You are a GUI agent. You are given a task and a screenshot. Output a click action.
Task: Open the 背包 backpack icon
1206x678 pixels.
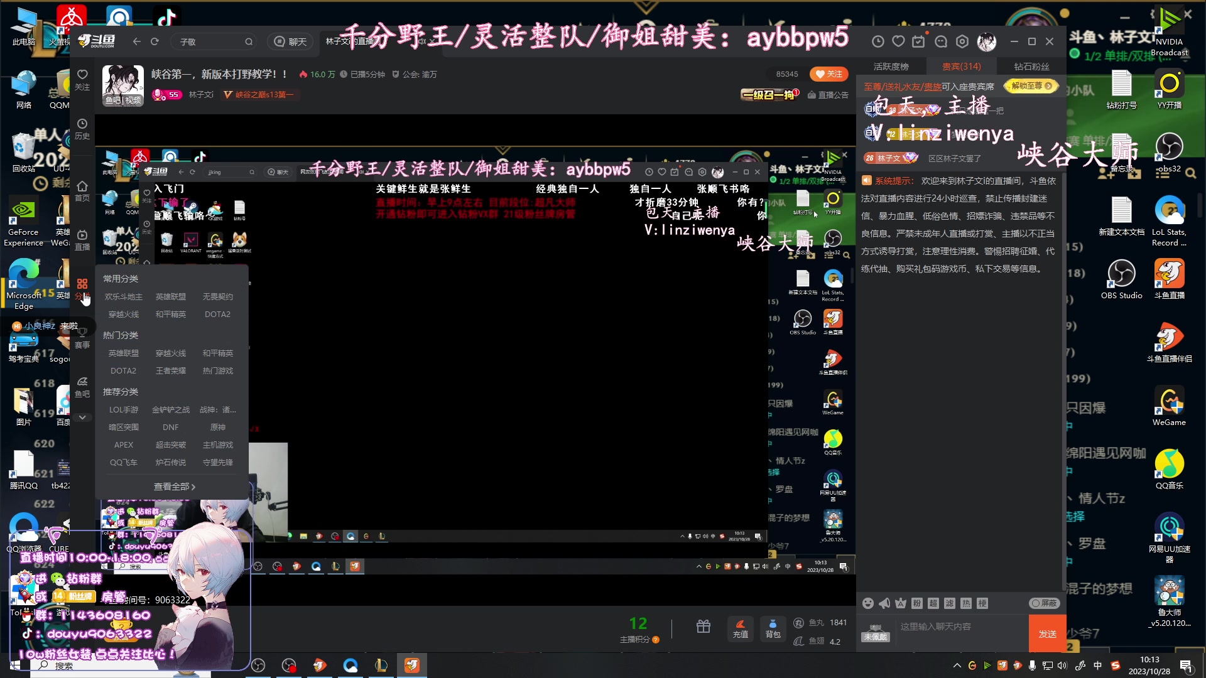[773, 630]
